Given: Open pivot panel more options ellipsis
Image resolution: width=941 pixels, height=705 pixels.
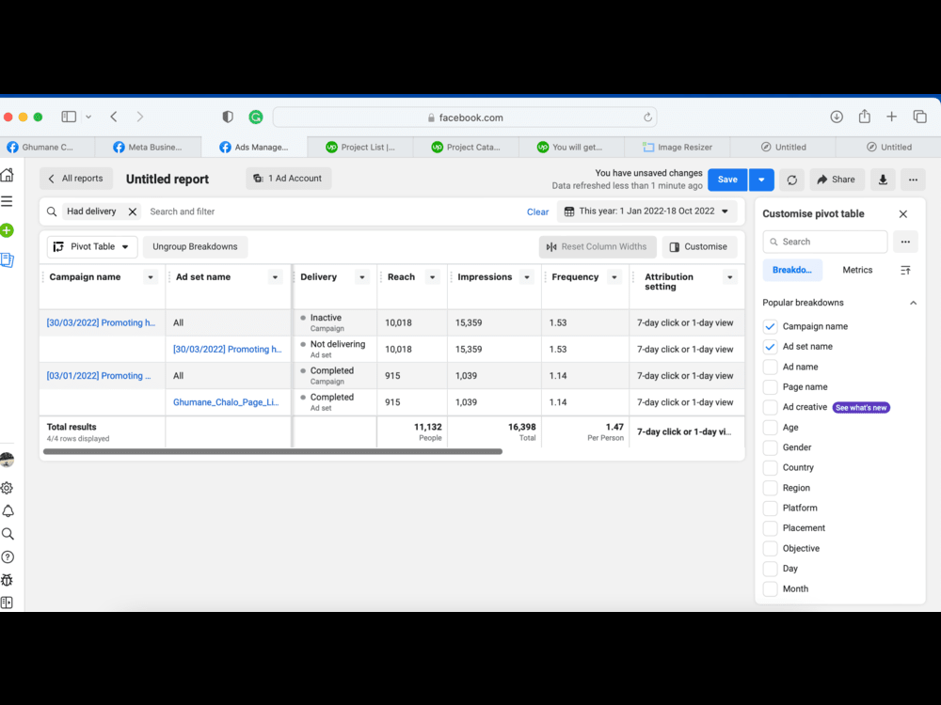Looking at the screenshot, I should [x=905, y=242].
